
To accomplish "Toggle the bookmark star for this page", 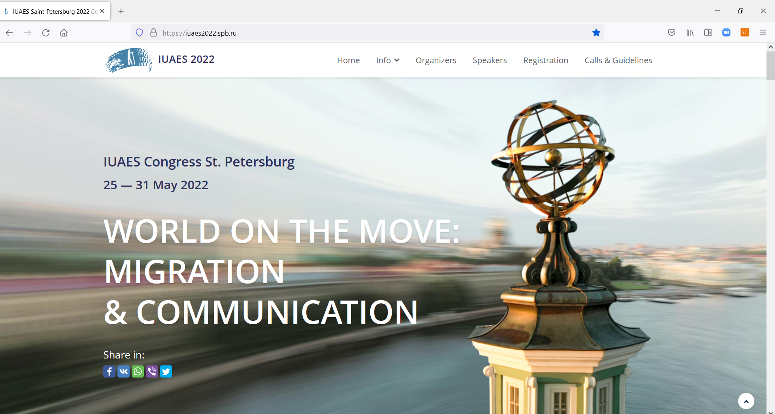I will click(596, 33).
